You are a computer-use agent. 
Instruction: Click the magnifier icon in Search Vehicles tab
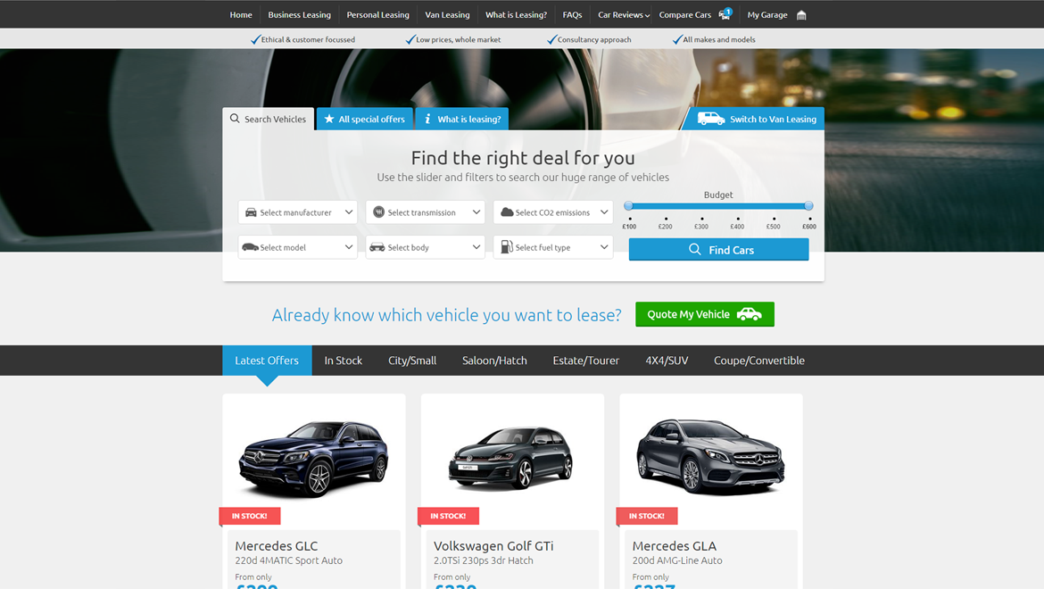[234, 118]
